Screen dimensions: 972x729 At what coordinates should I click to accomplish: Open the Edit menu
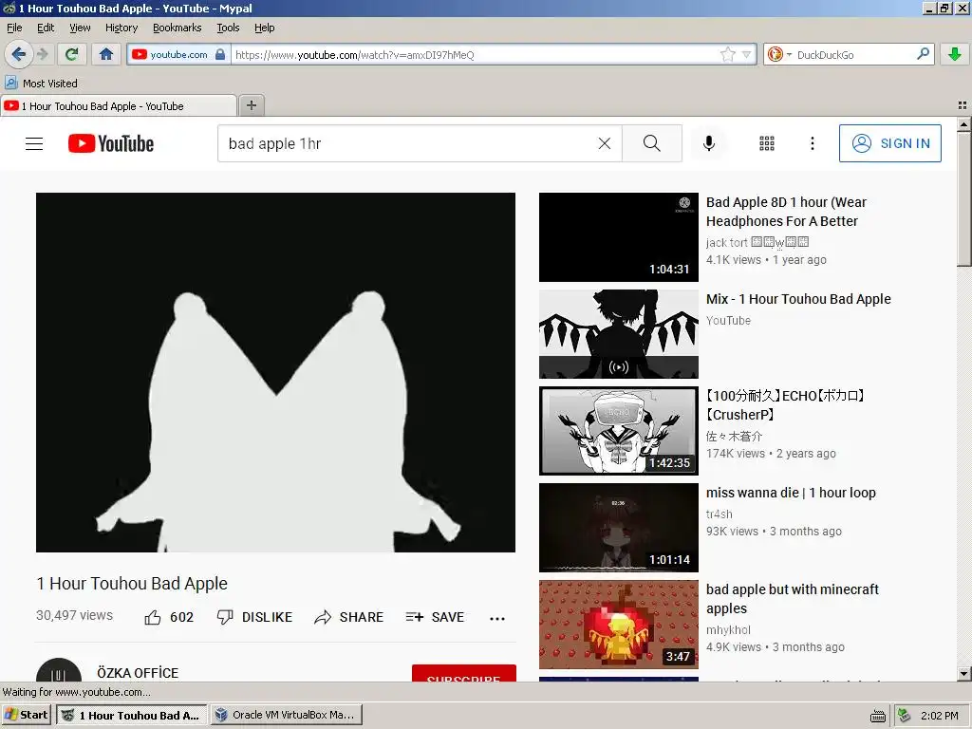pos(46,28)
